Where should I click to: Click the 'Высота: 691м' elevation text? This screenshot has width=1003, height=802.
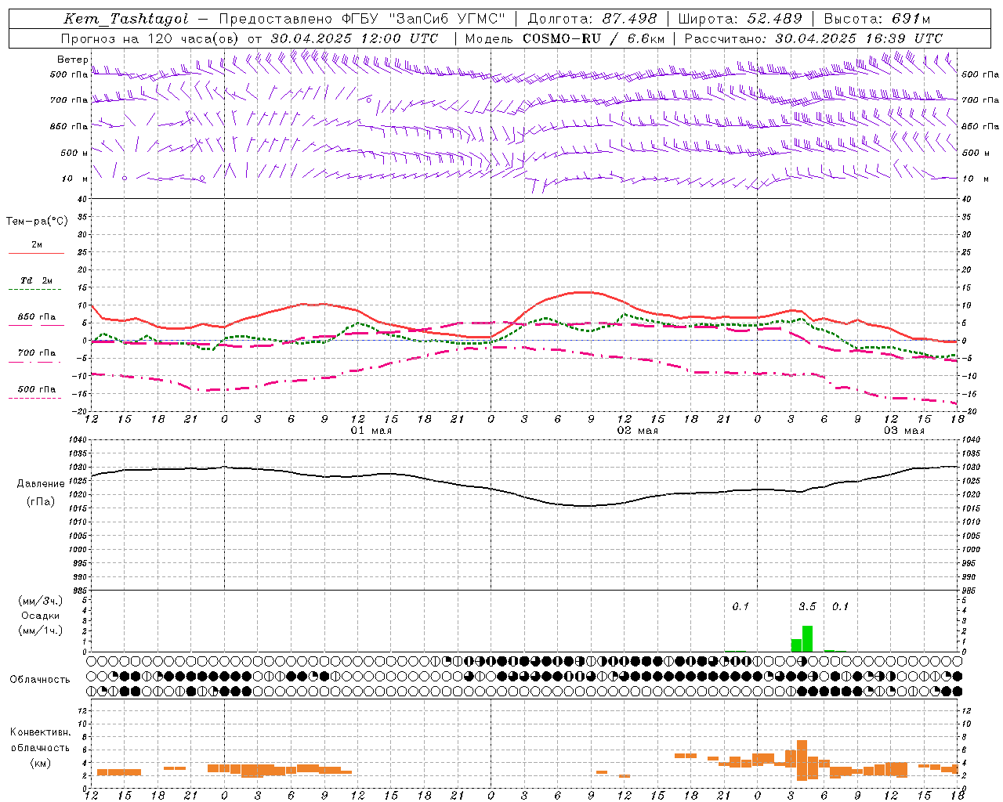[x=878, y=19]
